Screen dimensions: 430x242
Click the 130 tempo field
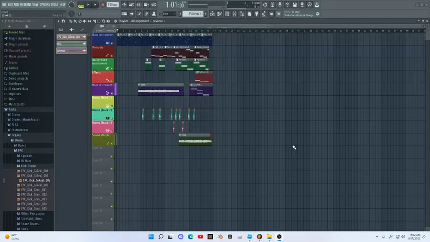112,5
